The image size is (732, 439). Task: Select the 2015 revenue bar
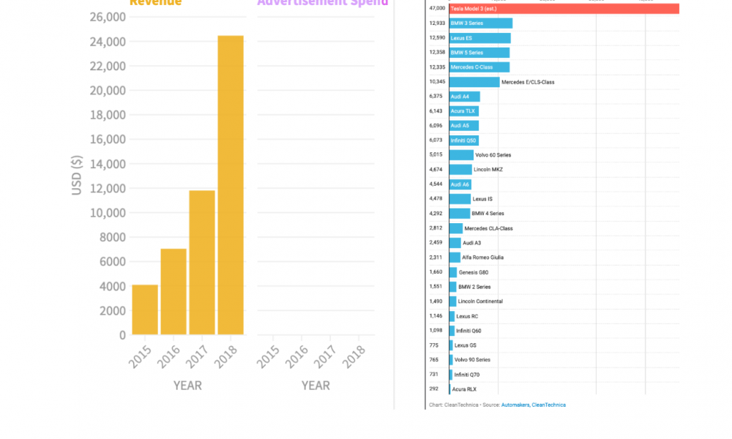145,309
